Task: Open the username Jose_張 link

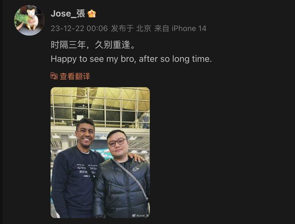Action: (68, 13)
